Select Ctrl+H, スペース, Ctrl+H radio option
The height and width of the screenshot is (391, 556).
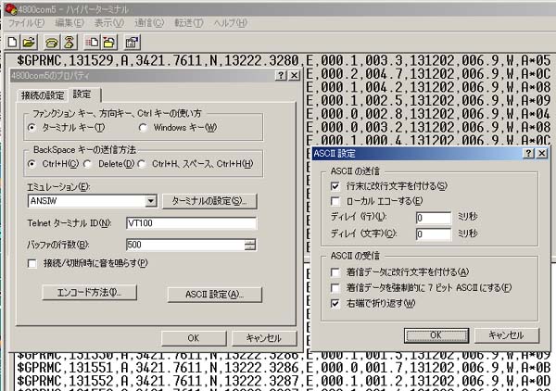pos(142,164)
